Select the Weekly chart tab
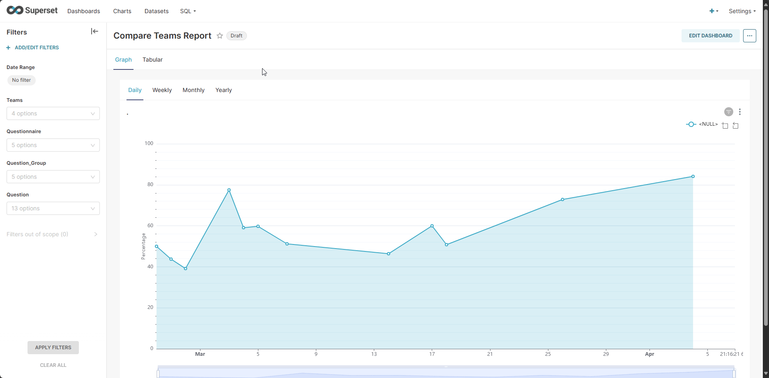This screenshot has width=769, height=378. pos(162,90)
